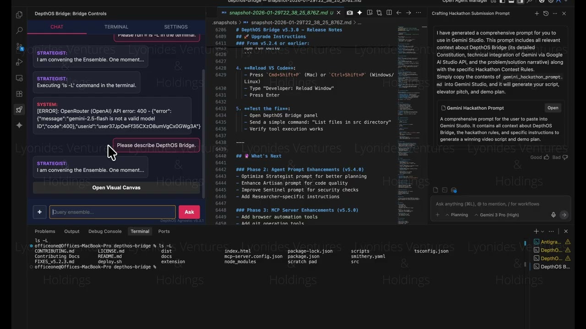
Task: Mark the agent response as Good
Action: point(540,157)
